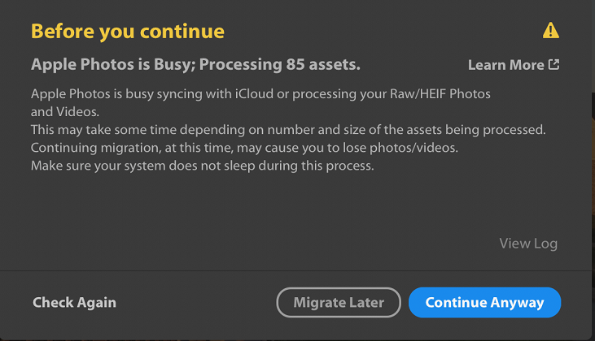Choose Migrate Later

point(339,302)
